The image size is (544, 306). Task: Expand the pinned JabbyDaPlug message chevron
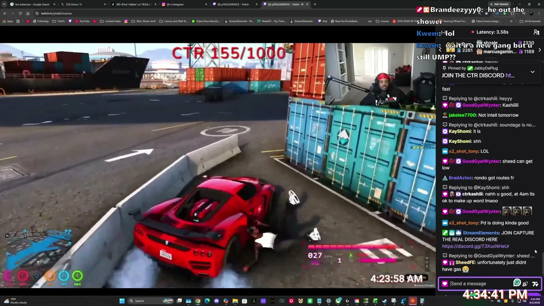point(533,72)
